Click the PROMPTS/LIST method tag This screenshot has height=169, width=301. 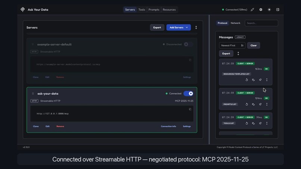[230, 104]
